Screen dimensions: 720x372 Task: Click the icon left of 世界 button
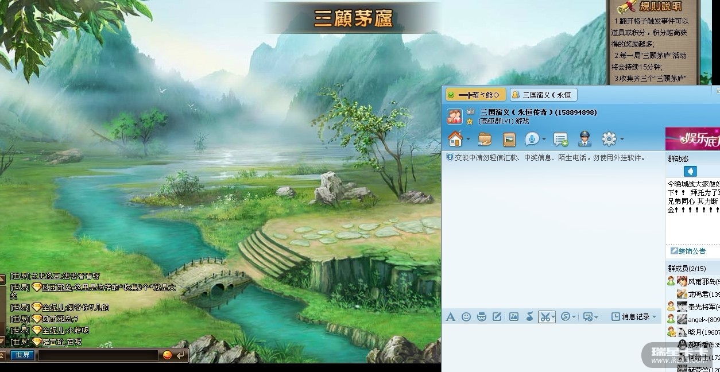[x=2, y=355]
